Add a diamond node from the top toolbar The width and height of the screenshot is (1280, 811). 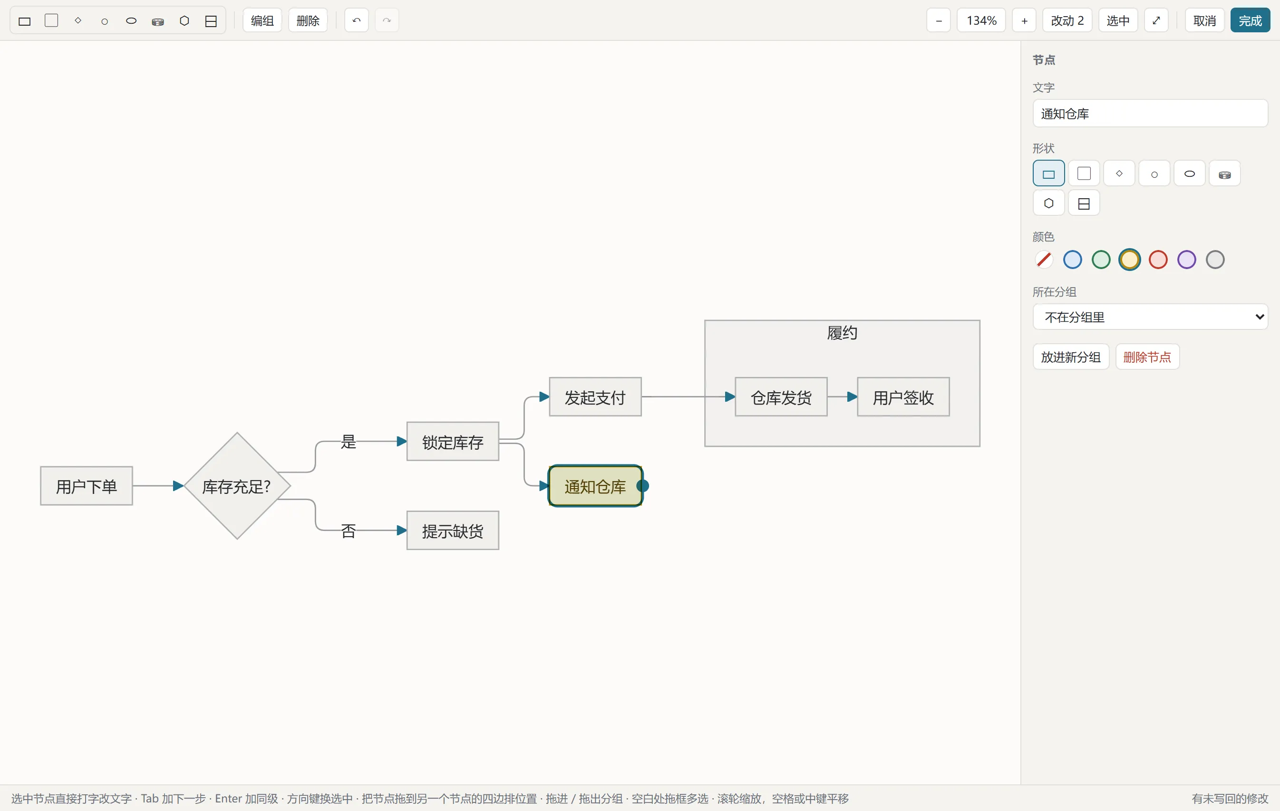click(78, 21)
